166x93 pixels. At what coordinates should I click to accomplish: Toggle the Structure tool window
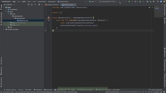(1, 61)
